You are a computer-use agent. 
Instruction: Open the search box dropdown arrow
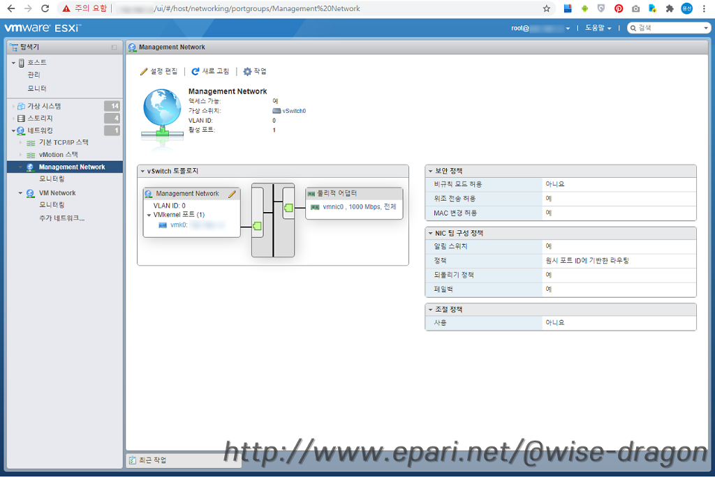(706, 29)
